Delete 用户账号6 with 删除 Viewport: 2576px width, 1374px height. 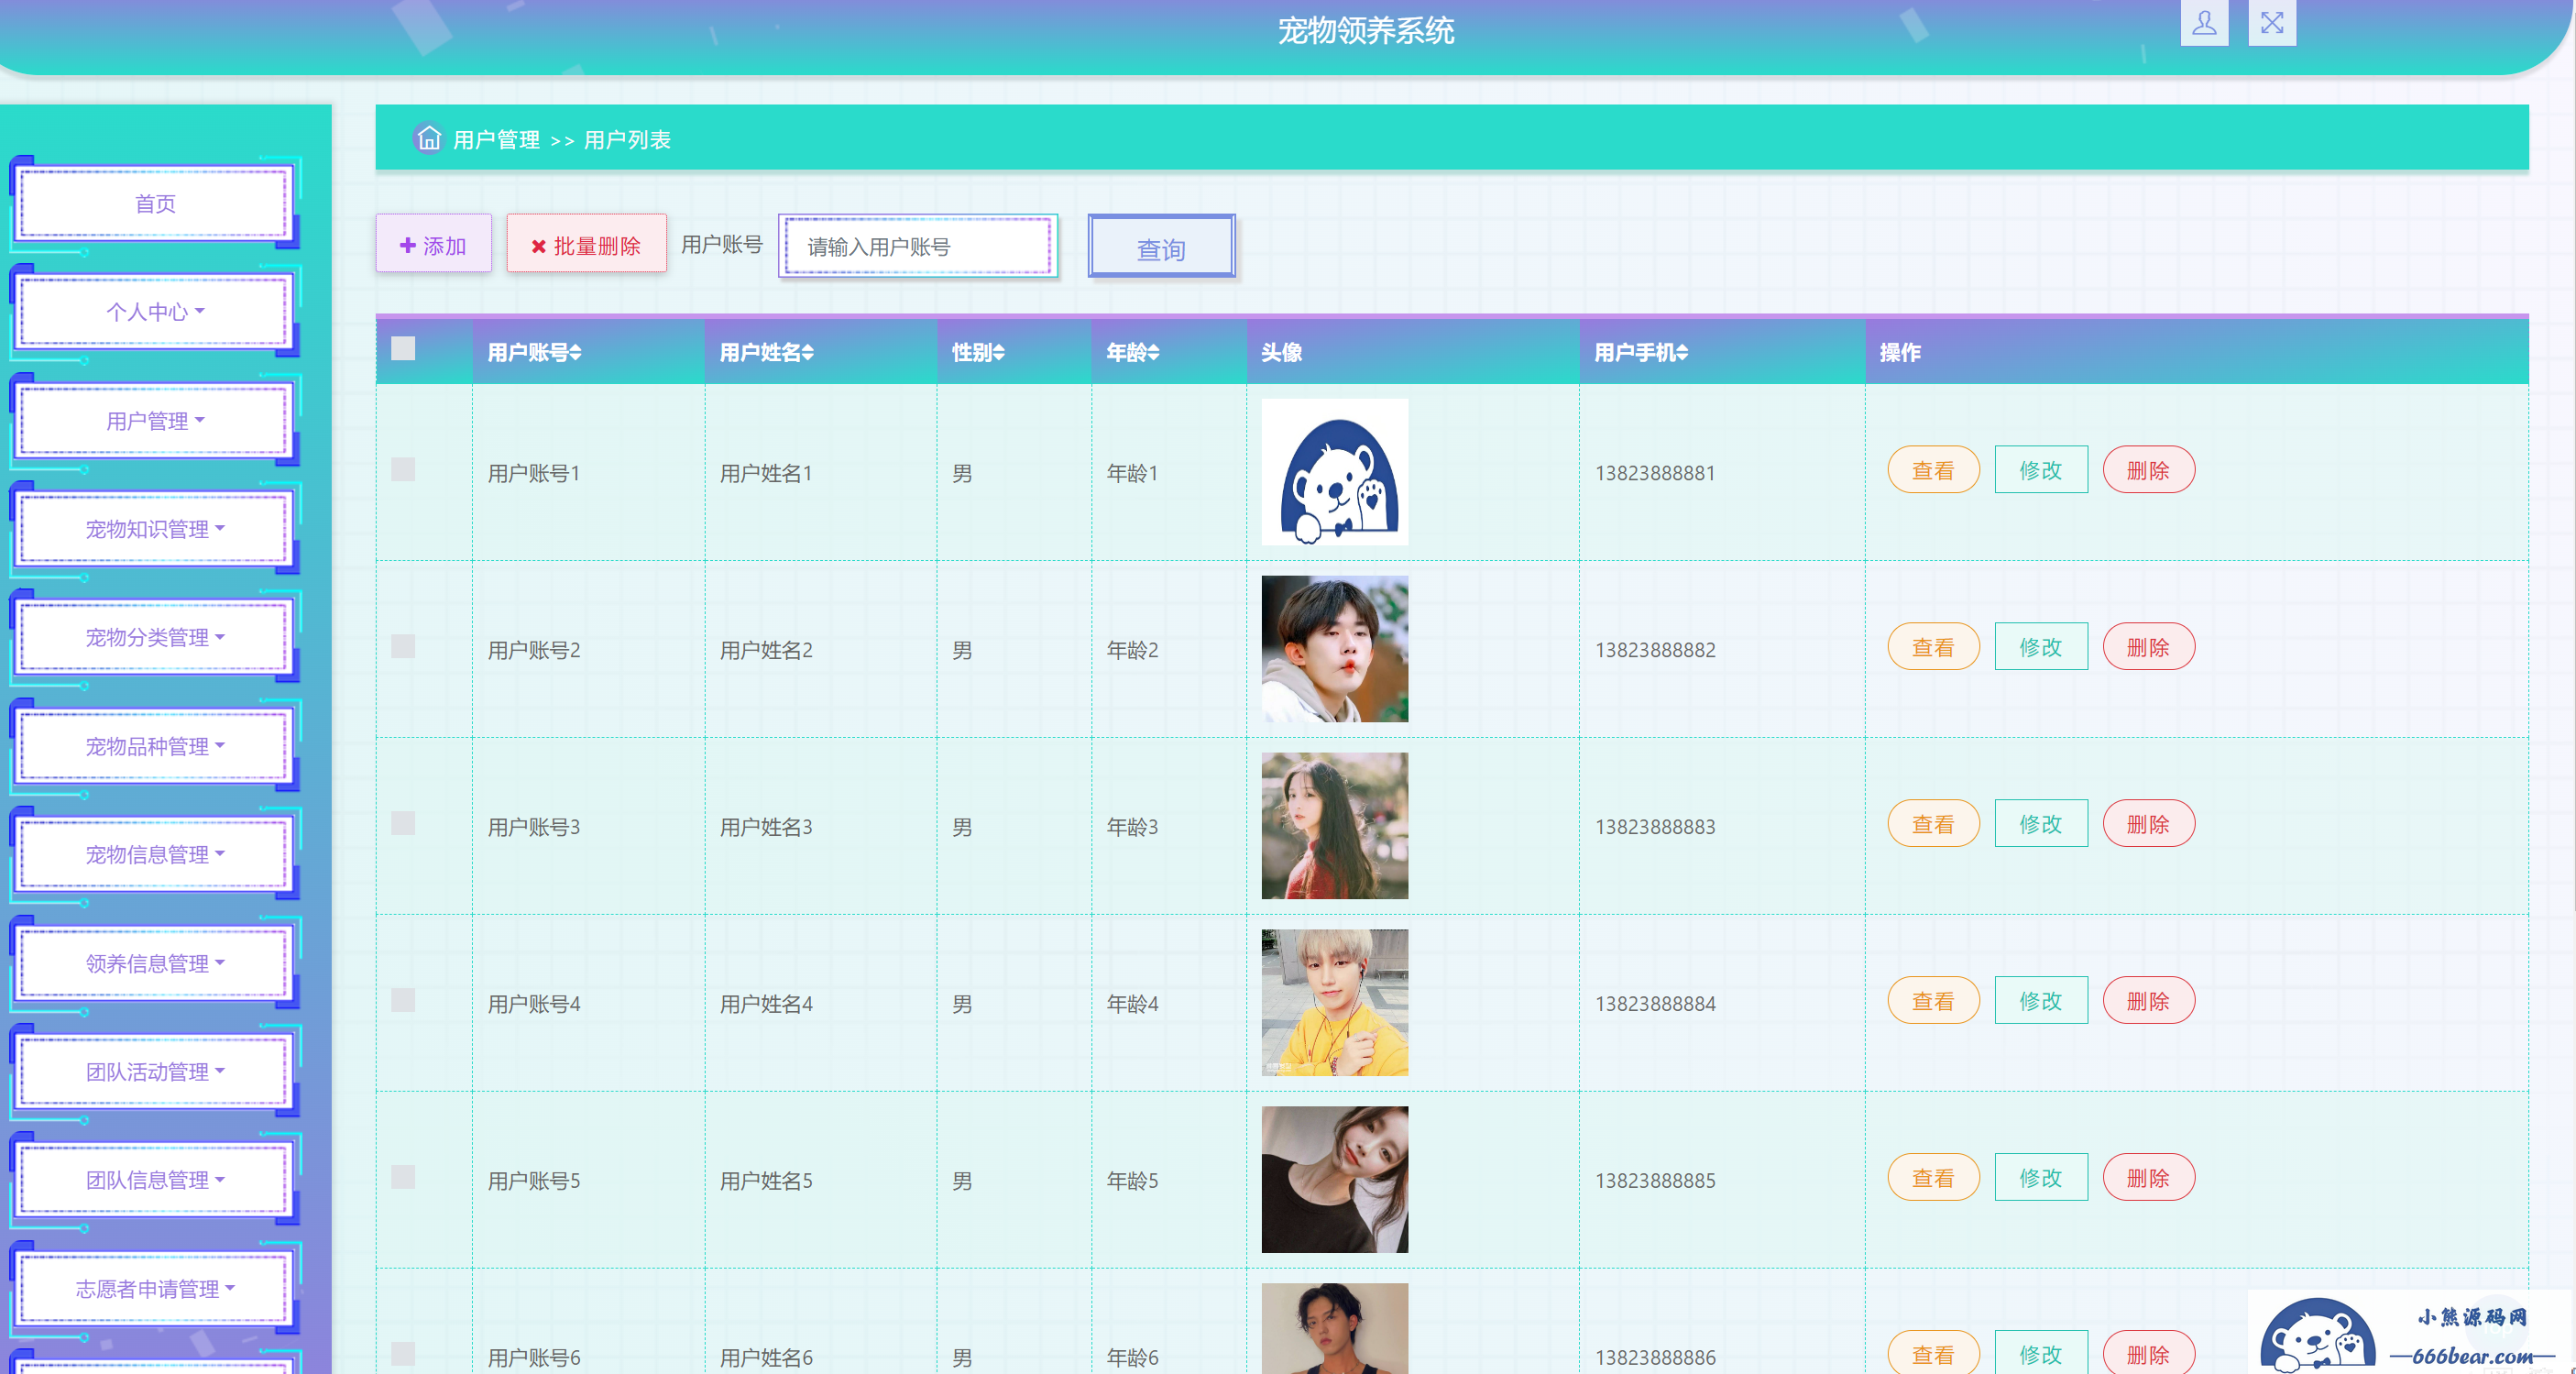2148,1354
